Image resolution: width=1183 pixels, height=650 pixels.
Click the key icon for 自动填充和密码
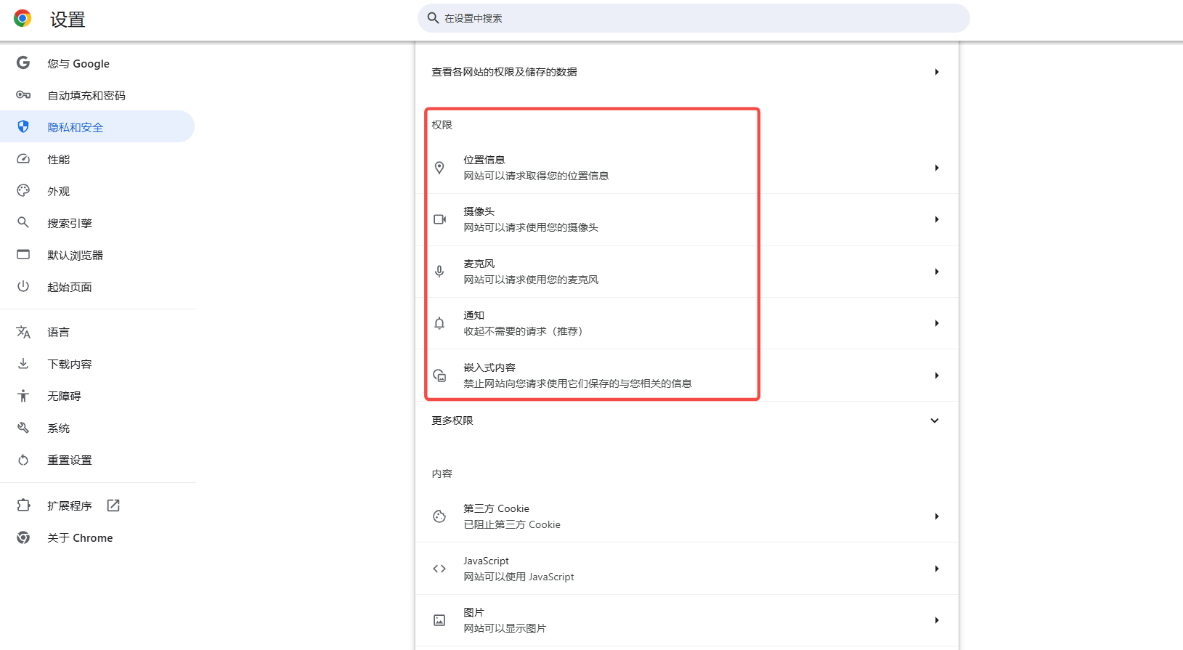pyautogui.click(x=23, y=95)
